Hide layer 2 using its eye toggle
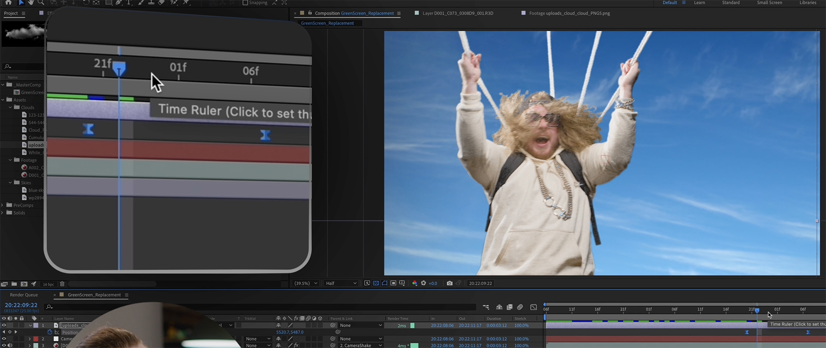This screenshot has width=826, height=348. [4, 339]
